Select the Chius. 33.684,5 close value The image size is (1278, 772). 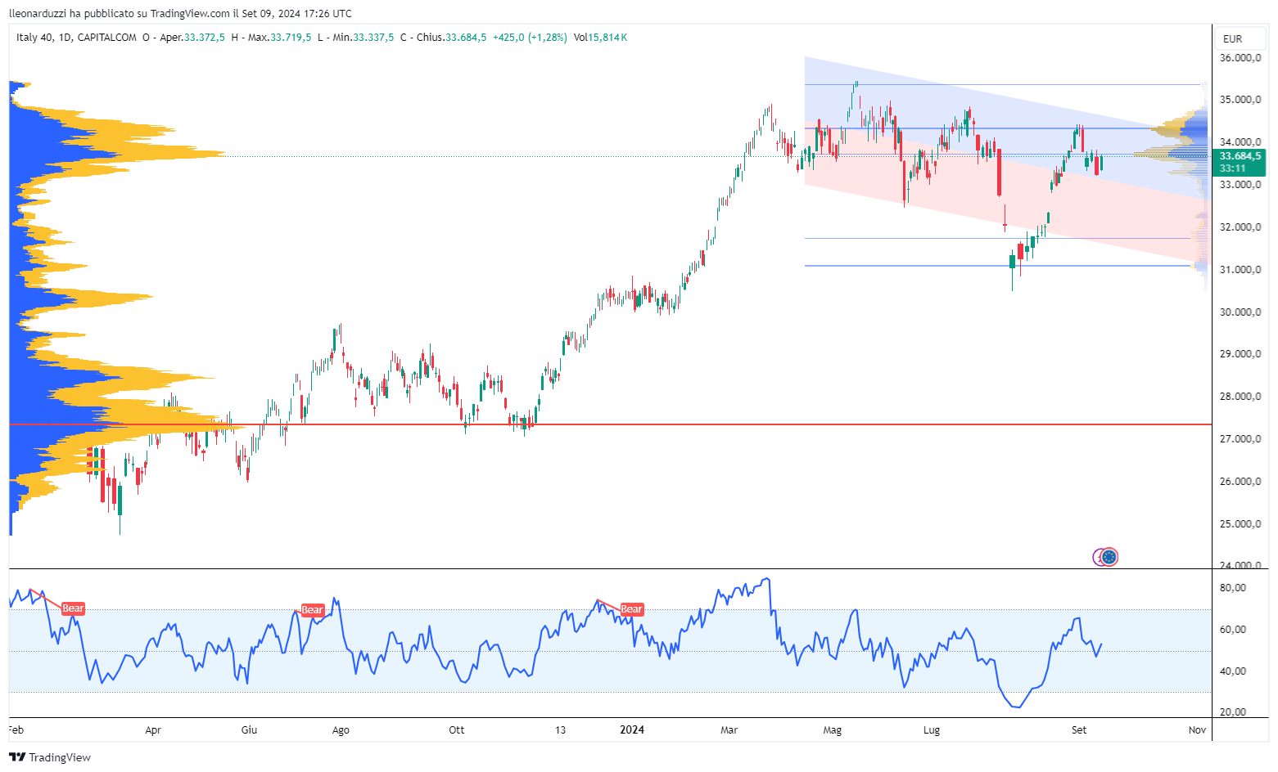click(451, 38)
